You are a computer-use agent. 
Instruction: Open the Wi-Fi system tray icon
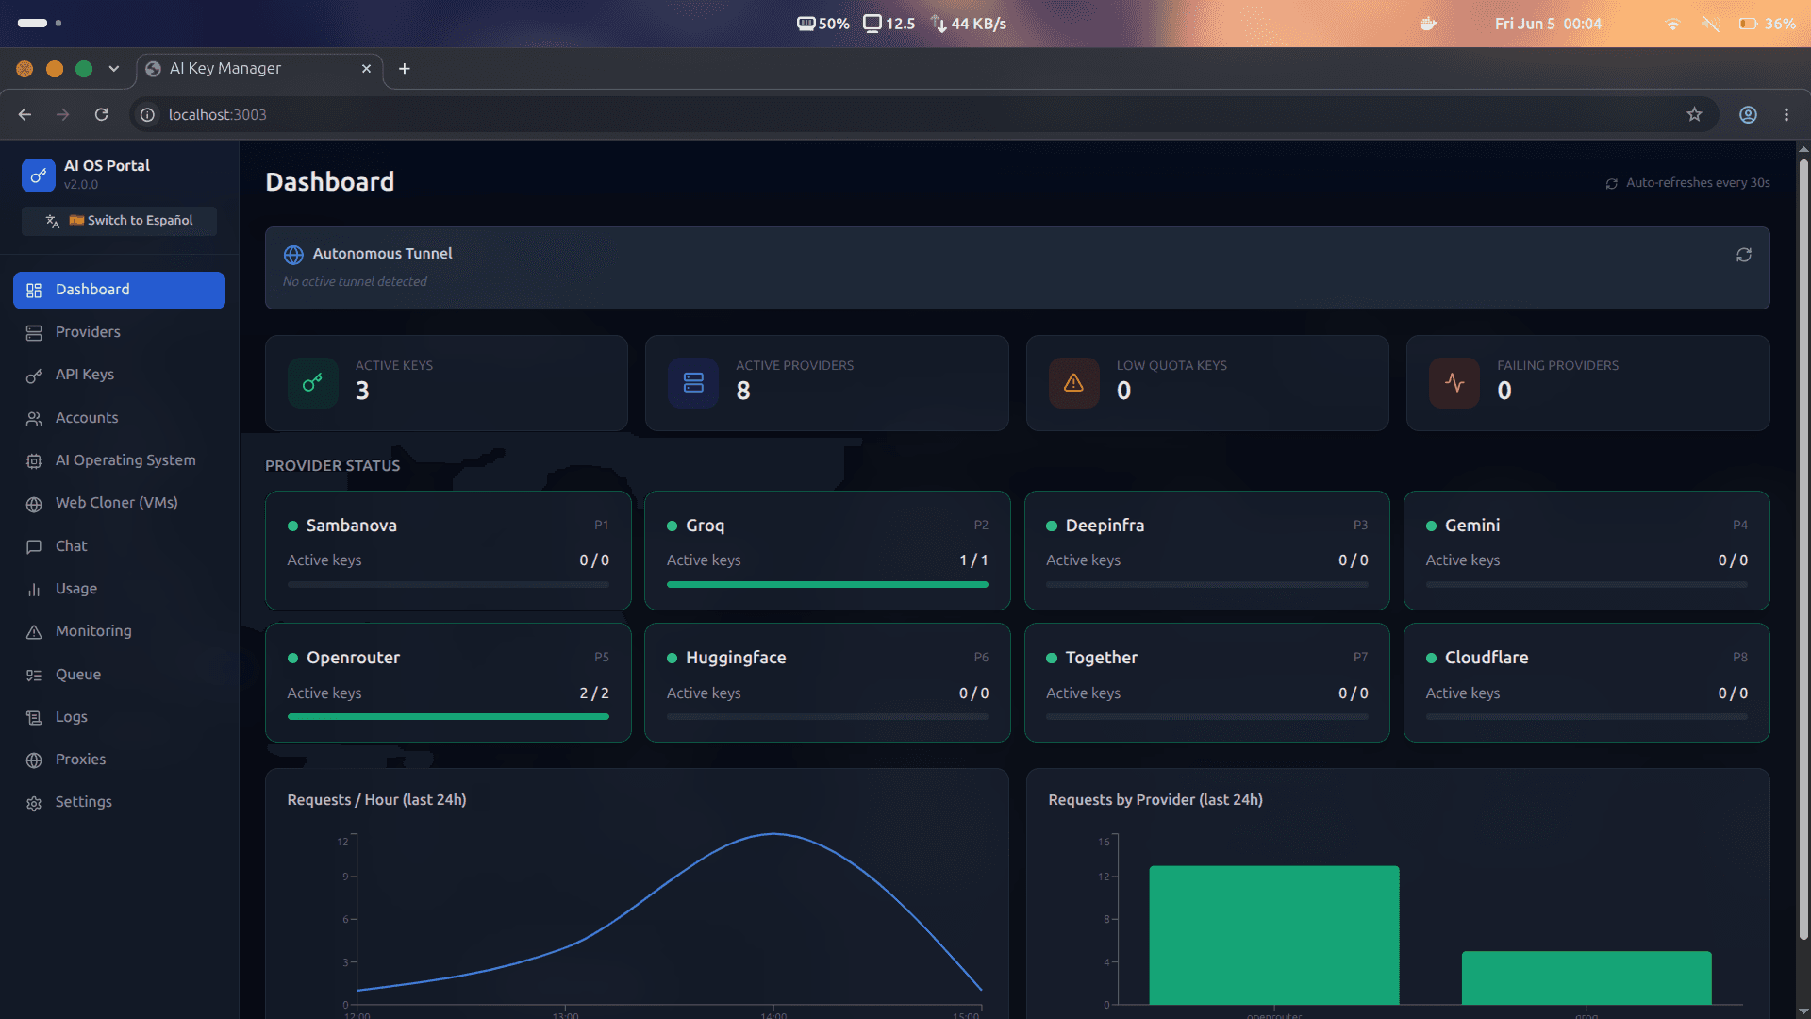coord(1672,24)
